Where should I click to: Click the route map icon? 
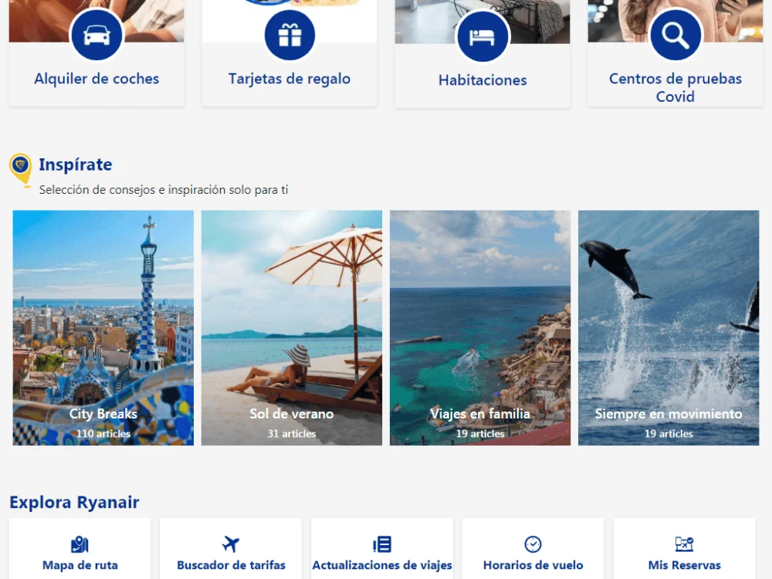tap(80, 544)
